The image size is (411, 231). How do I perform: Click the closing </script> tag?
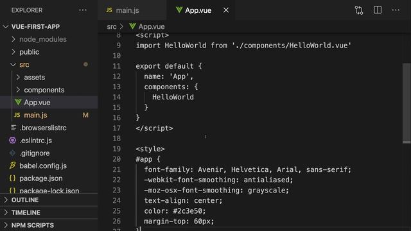click(154, 128)
